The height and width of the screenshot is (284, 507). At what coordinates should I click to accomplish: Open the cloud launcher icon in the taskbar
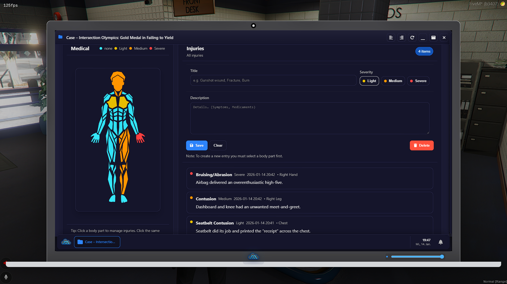click(66, 242)
